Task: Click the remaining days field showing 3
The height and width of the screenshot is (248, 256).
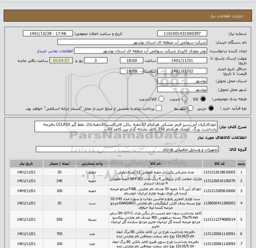Action: click(96, 60)
